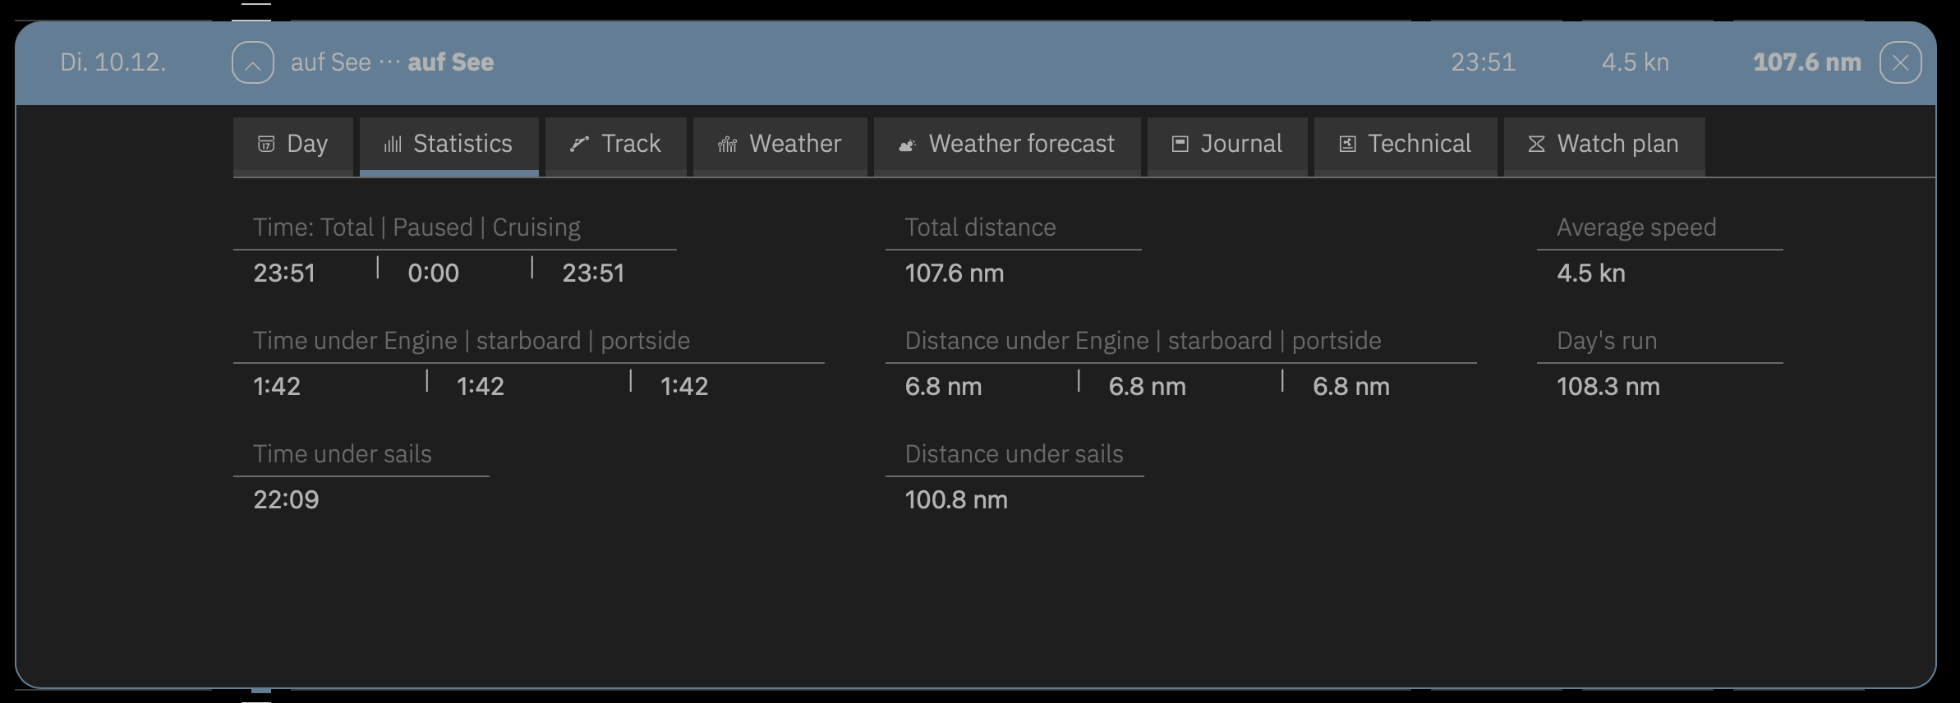Image resolution: width=1960 pixels, height=703 pixels.
Task: Click the Day tab calendar icon
Action: pyautogui.click(x=266, y=145)
